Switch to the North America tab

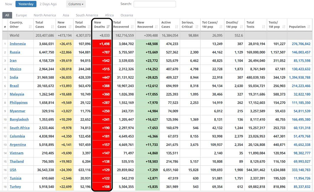[45, 15]
